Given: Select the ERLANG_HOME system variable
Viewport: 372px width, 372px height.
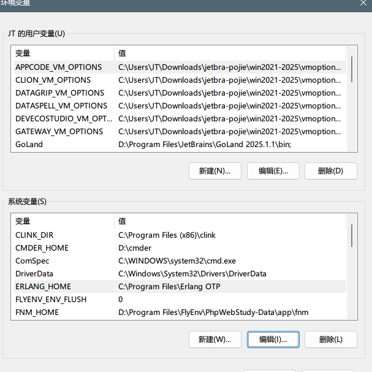Looking at the screenshot, I should tap(43, 286).
